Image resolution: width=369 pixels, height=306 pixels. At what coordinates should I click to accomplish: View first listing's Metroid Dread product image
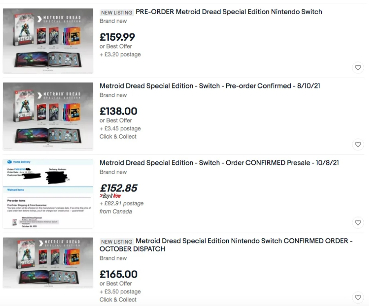pos(48,41)
